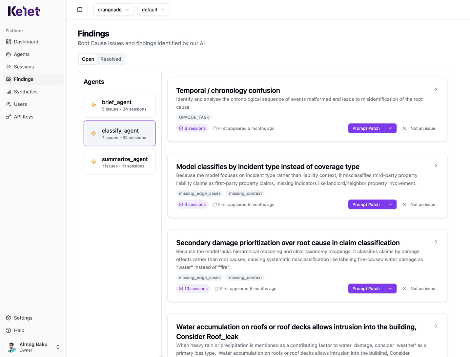Keep the Open findings filter active
The image size is (470, 357).
[88, 59]
